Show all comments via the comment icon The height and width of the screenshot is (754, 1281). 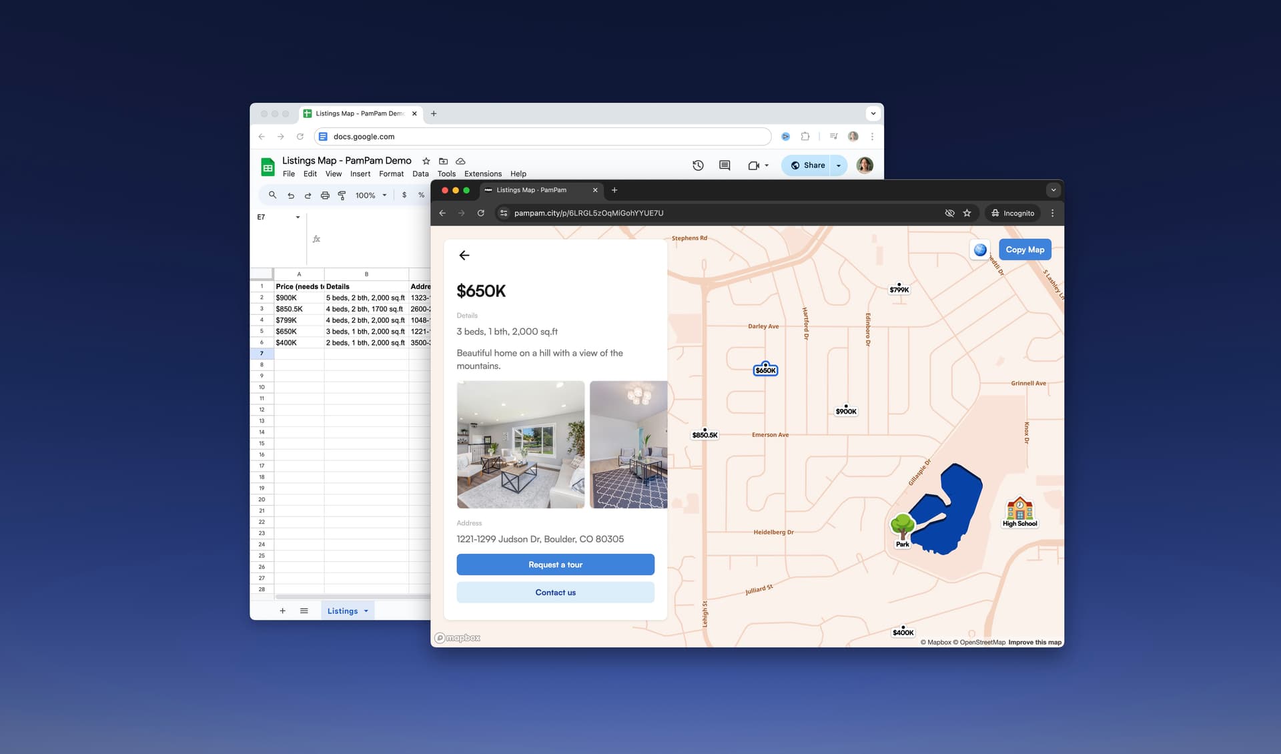pos(724,165)
